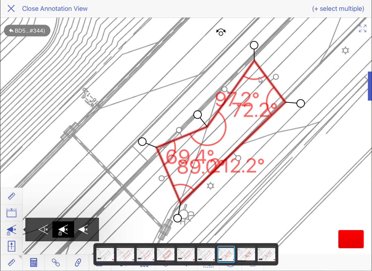Open (+ select multiple) mode
This screenshot has height=271, width=372.
click(338, 9)
